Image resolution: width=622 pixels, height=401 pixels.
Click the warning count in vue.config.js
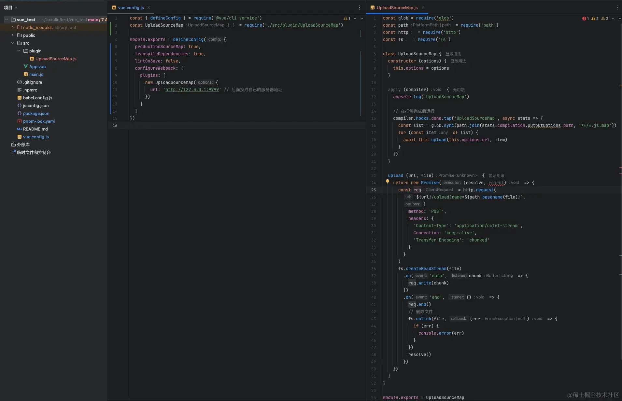click(x=347, y=19)
